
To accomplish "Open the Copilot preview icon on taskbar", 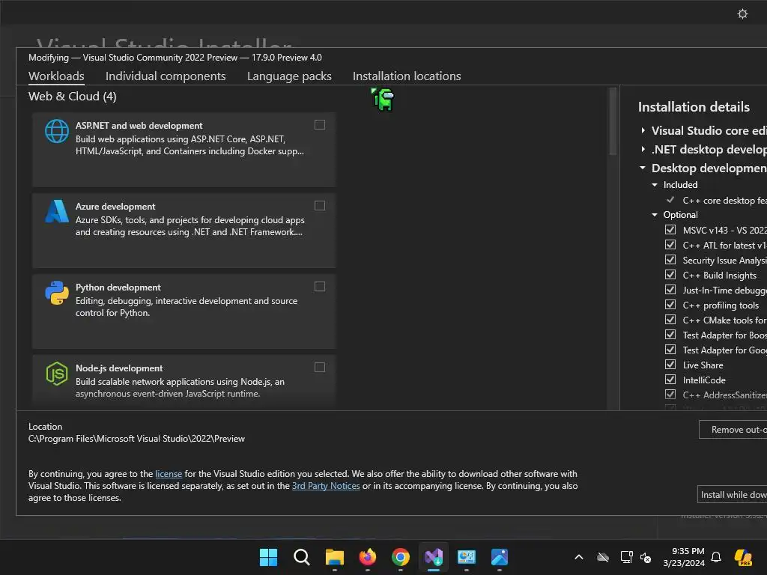I will pyautogui.click(x=743, y=557).
